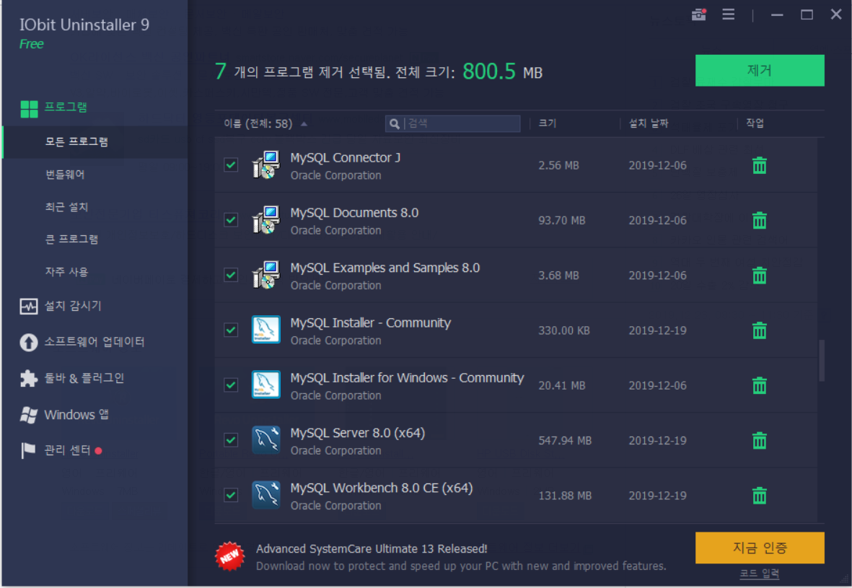The image size is (852, 588).
Task: Click the yellow 지금 인증 button
Action: click(x=759, y=548)
